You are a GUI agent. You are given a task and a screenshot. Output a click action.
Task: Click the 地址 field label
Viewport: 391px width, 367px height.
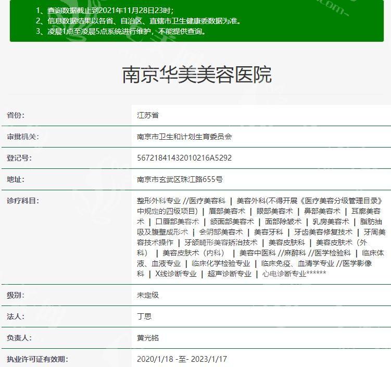tap(16, 179)
